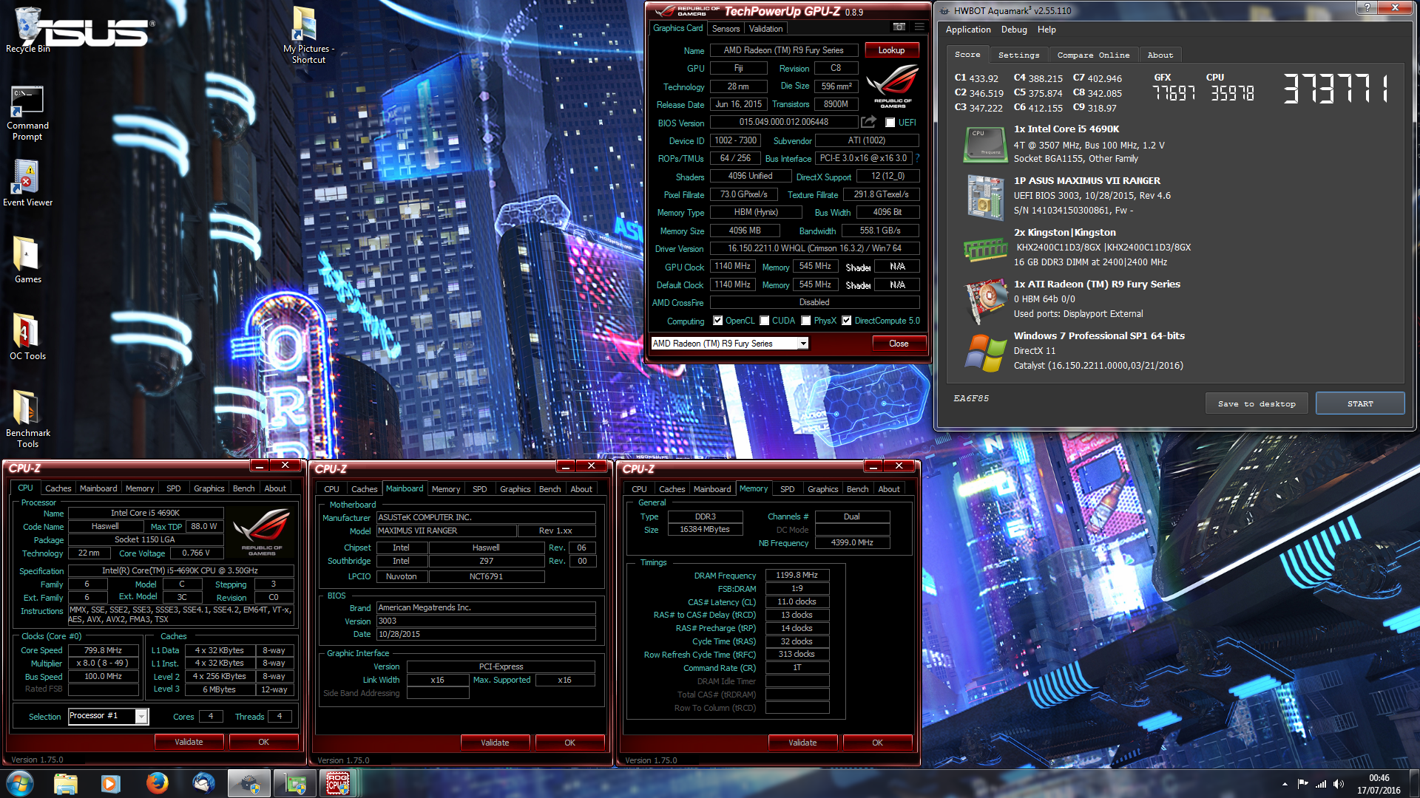Open the Help menu in Aquamark

[1047, 30]
